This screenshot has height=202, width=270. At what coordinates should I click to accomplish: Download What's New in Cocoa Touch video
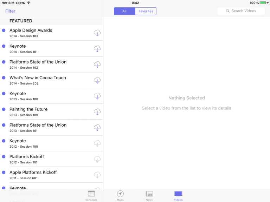(x=97, y=80)
